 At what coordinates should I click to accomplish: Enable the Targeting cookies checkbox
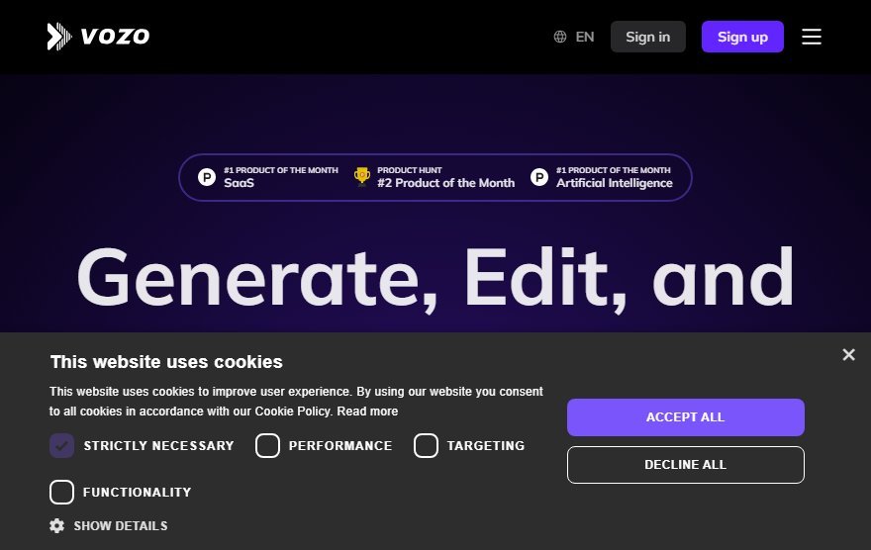point(426,446)
